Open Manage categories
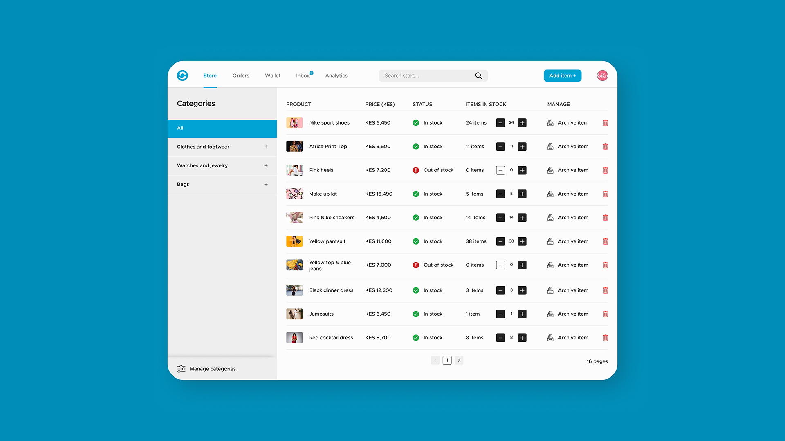 (x=206, y=369)
